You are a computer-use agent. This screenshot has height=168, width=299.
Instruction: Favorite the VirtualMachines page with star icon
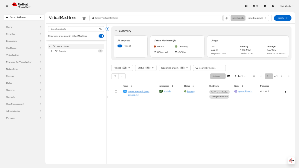pyautogui.click(x=84, y=18)
